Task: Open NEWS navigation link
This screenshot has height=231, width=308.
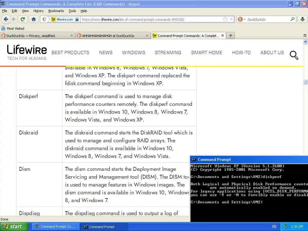Action: pos(106,53)
